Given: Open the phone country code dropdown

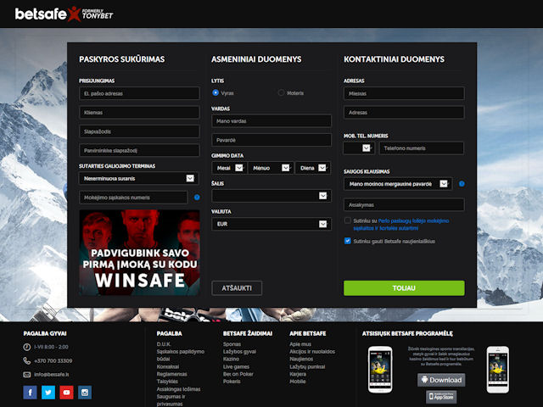Looking at the screenshot, I should pos(358,148).
